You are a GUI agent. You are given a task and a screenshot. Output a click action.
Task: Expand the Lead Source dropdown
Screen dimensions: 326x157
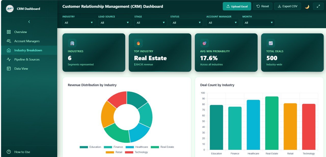pos(115,22)
